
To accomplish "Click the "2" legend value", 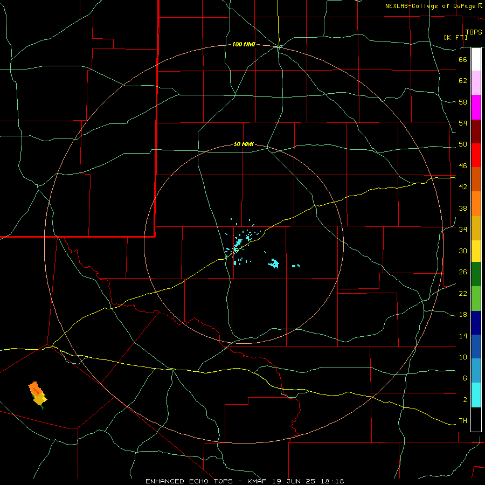I will click(465, 400).
